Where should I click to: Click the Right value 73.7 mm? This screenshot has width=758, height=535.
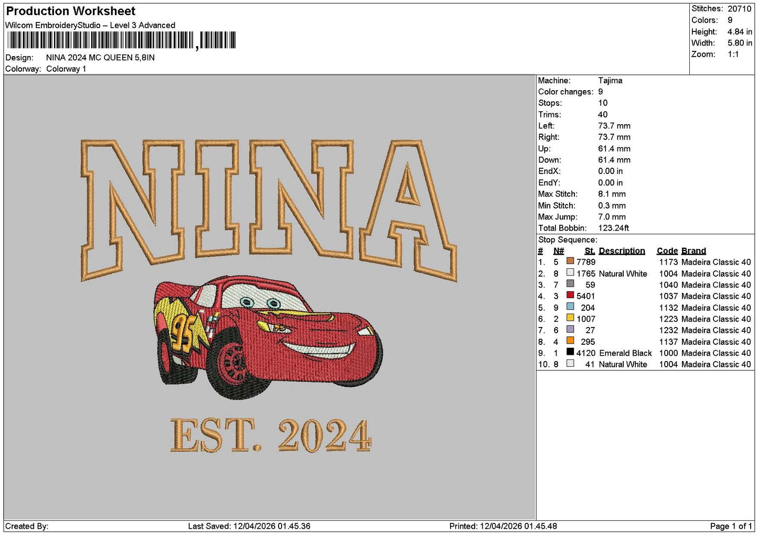click(x=614, y=137)
